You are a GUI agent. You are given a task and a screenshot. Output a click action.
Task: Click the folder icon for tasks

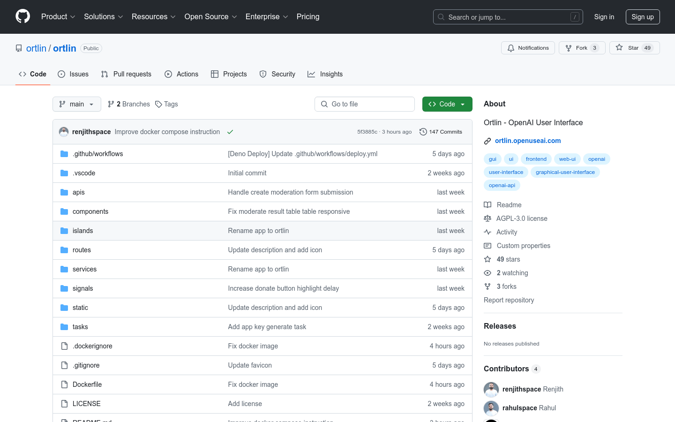point(64,327)
